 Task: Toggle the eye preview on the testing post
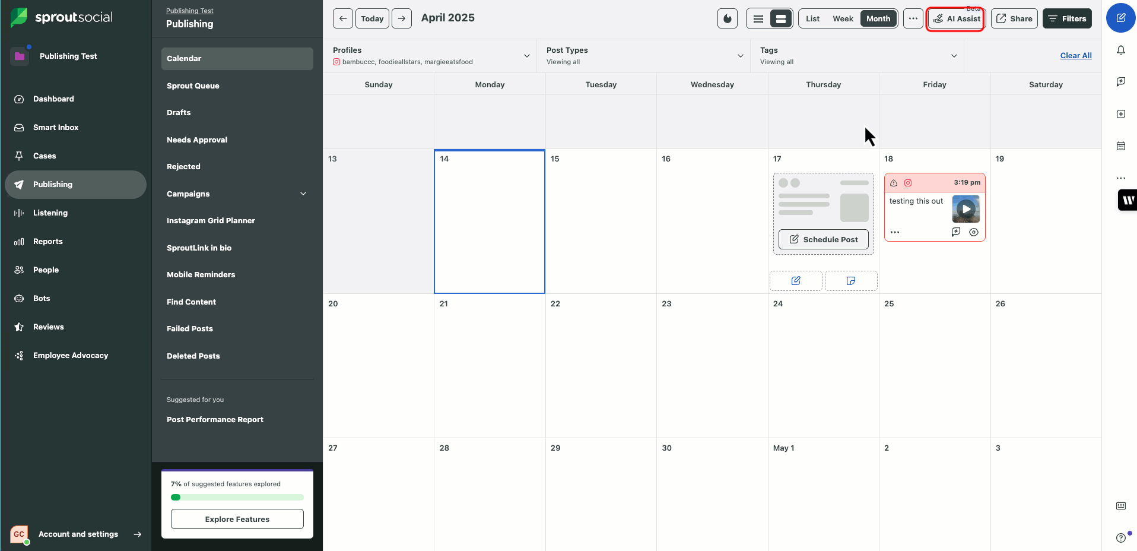pos(974,232)
